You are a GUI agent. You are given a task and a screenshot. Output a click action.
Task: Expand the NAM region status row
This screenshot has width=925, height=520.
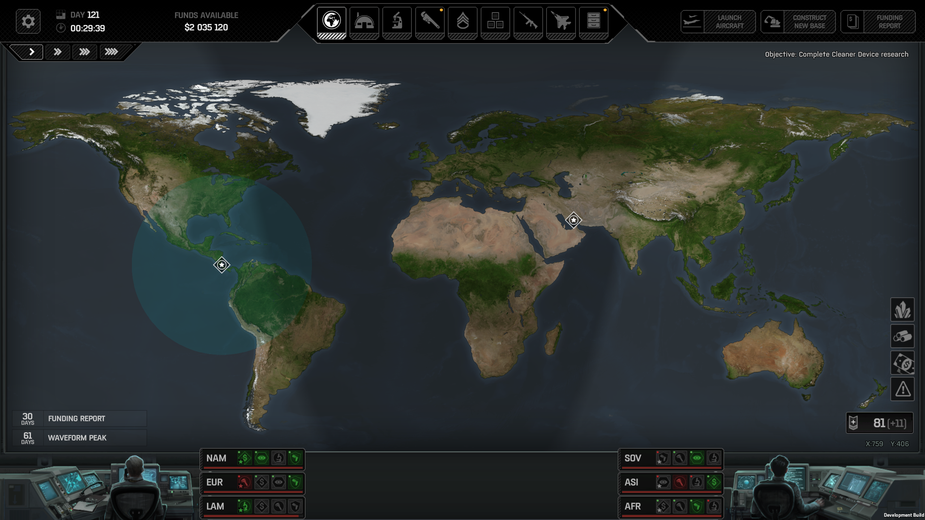pyautogui.click(x=217, y=458)
